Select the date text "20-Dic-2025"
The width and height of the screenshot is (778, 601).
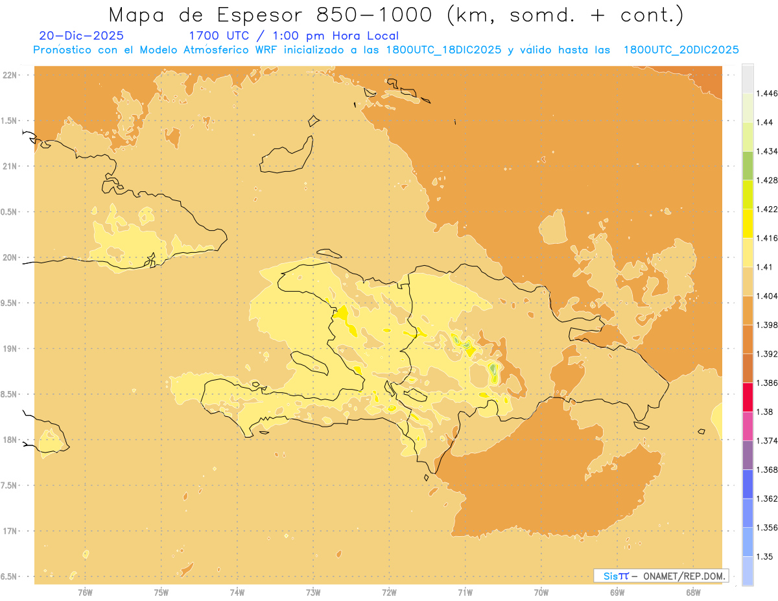tap(82, 36)
